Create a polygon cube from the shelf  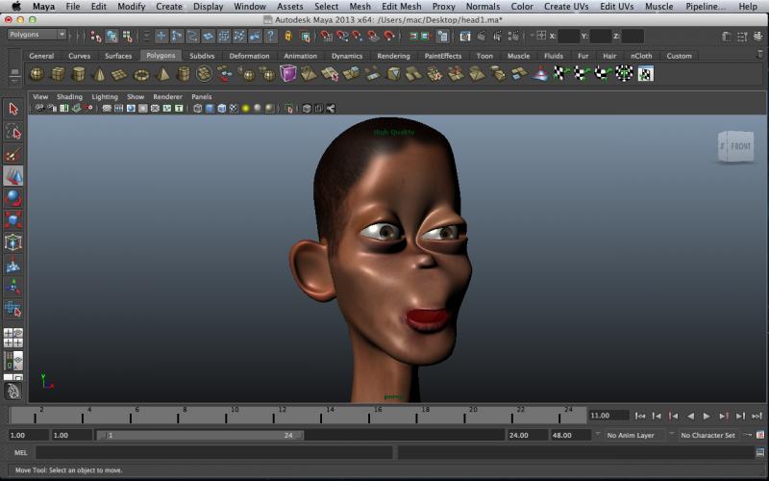[58, 74]
